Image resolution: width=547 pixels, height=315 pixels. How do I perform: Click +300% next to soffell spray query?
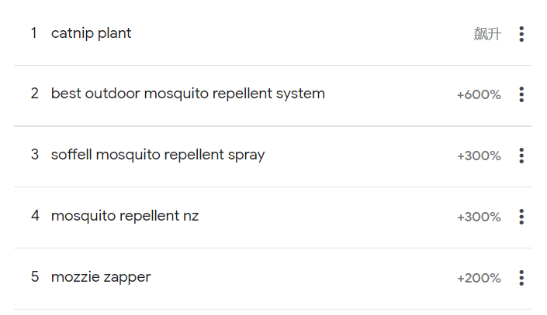click(479, 156)
